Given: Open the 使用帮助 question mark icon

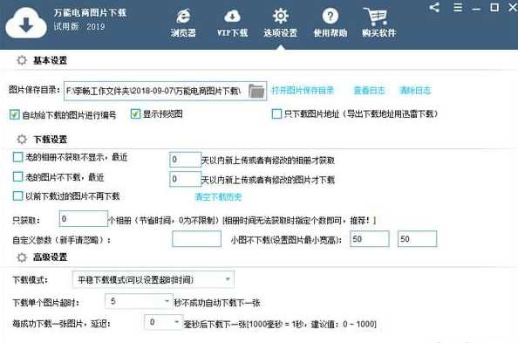Looking at the screenshot, I should point(330,16).
